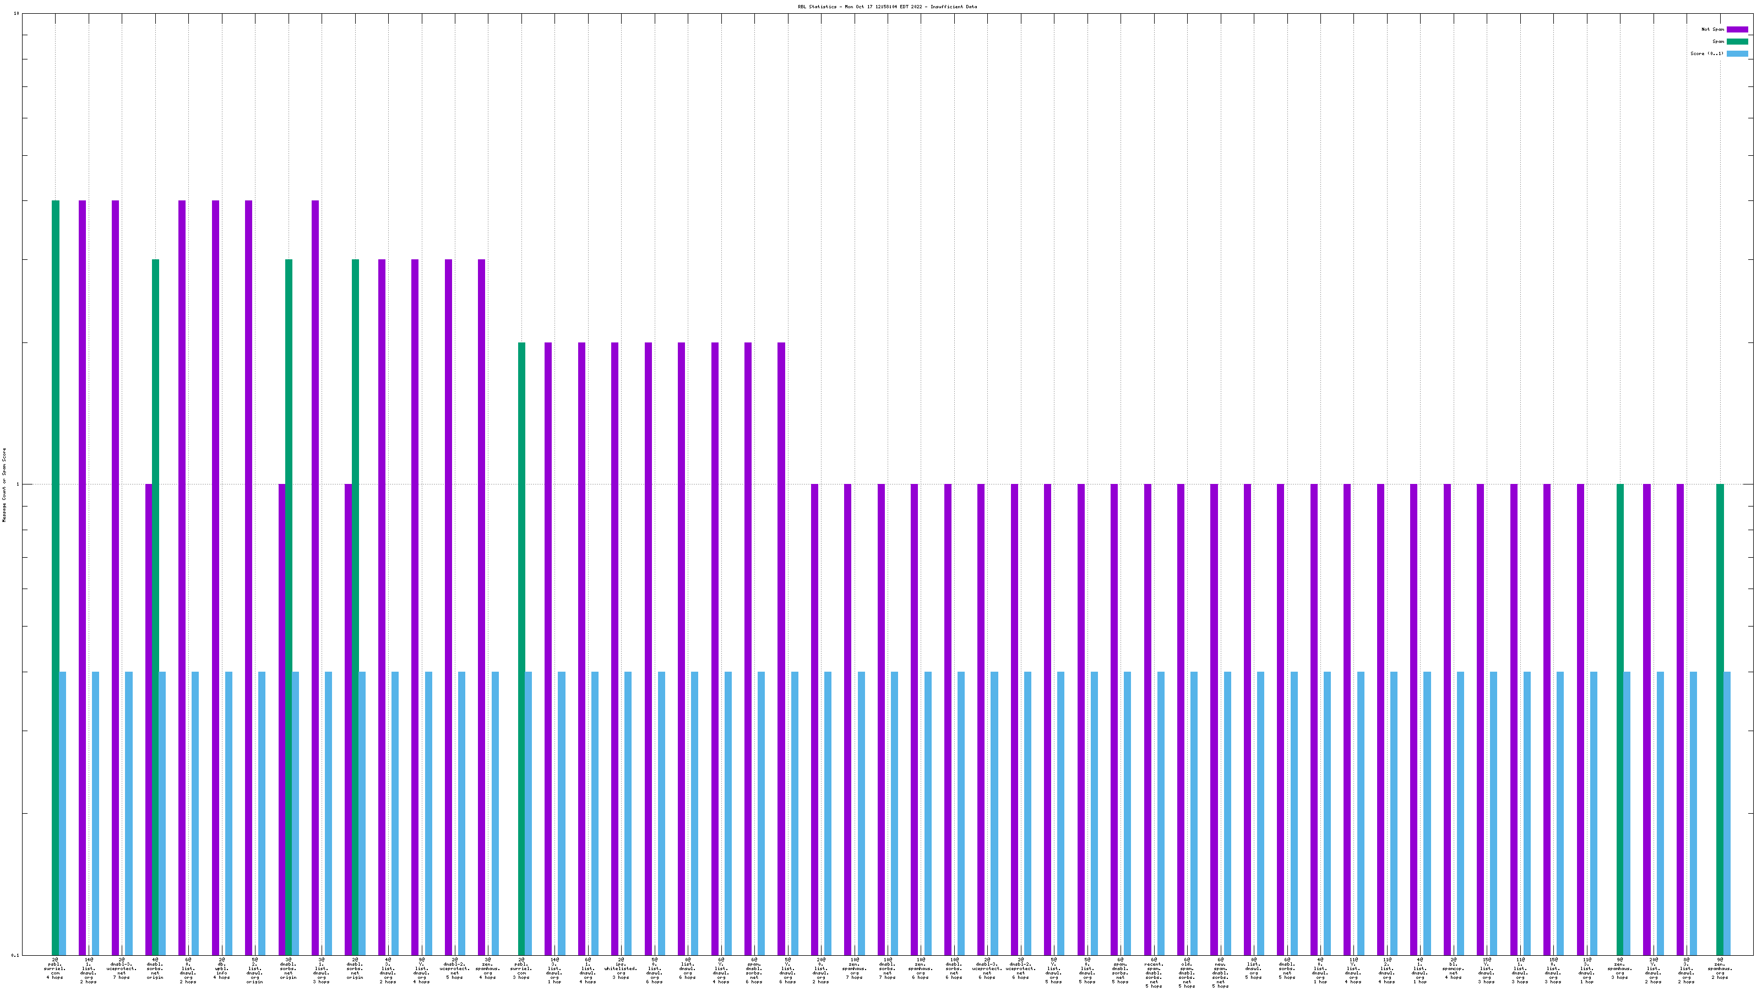The width and height of the screenshot is (1762, 991).
Task: Click the y-axis tick label 1
Action: 18,485
